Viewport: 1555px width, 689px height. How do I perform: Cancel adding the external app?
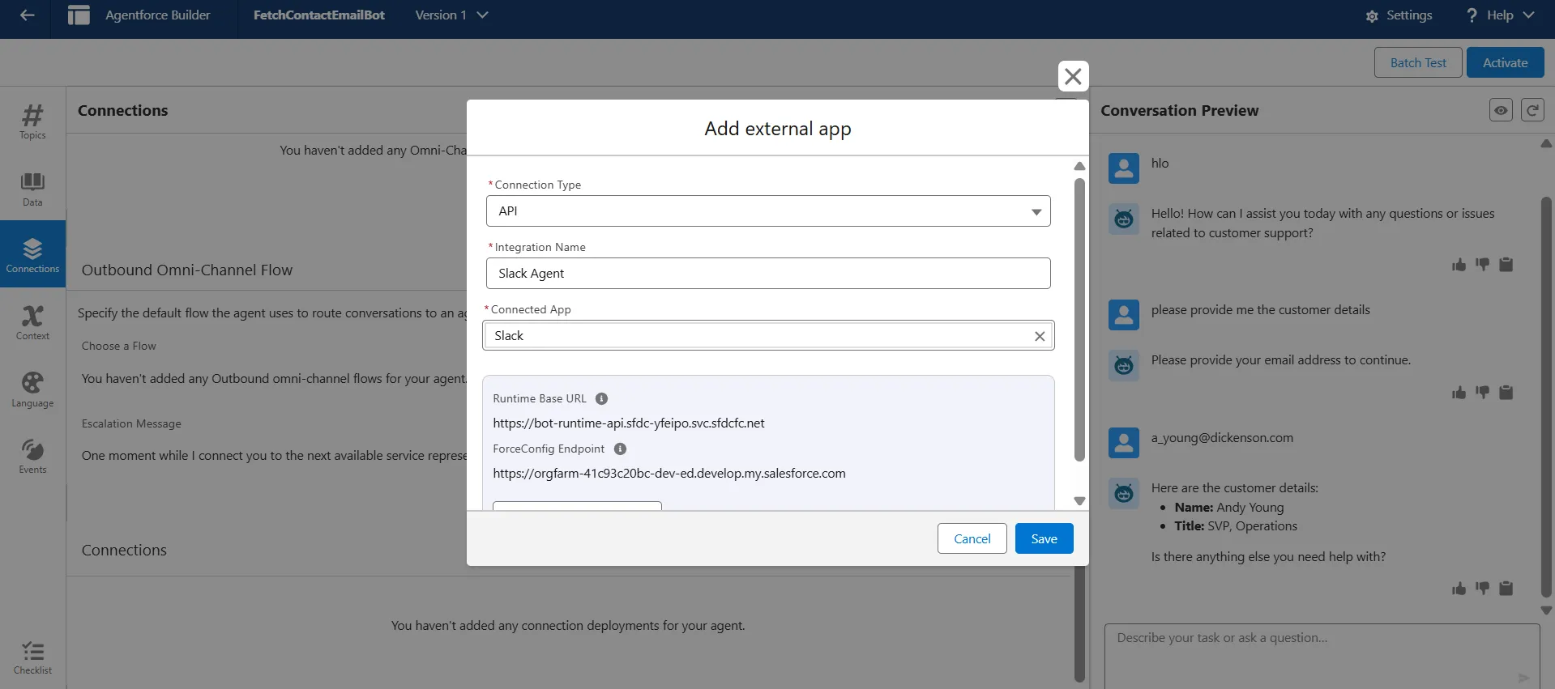coord(972,538)
